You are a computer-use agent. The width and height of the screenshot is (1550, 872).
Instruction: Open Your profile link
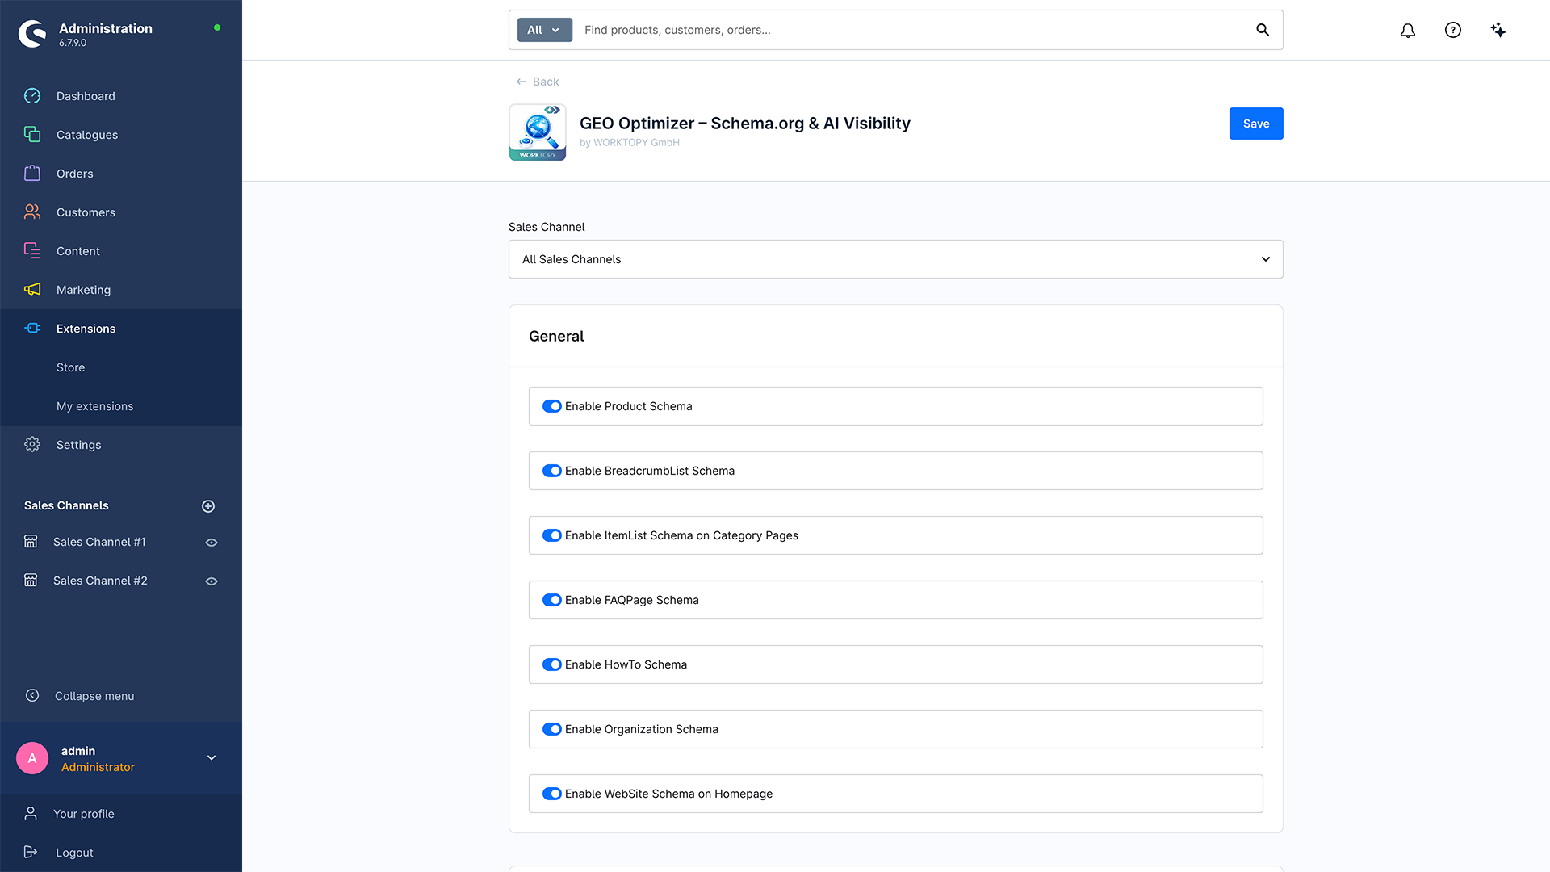pos(84,814)
